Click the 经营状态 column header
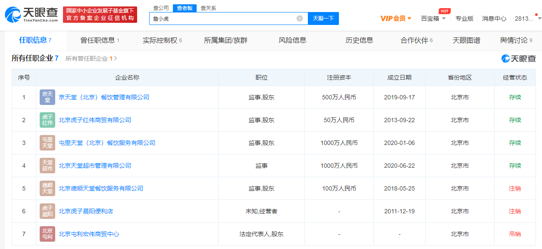The image size is (542, 249). (x=515, y=77)
